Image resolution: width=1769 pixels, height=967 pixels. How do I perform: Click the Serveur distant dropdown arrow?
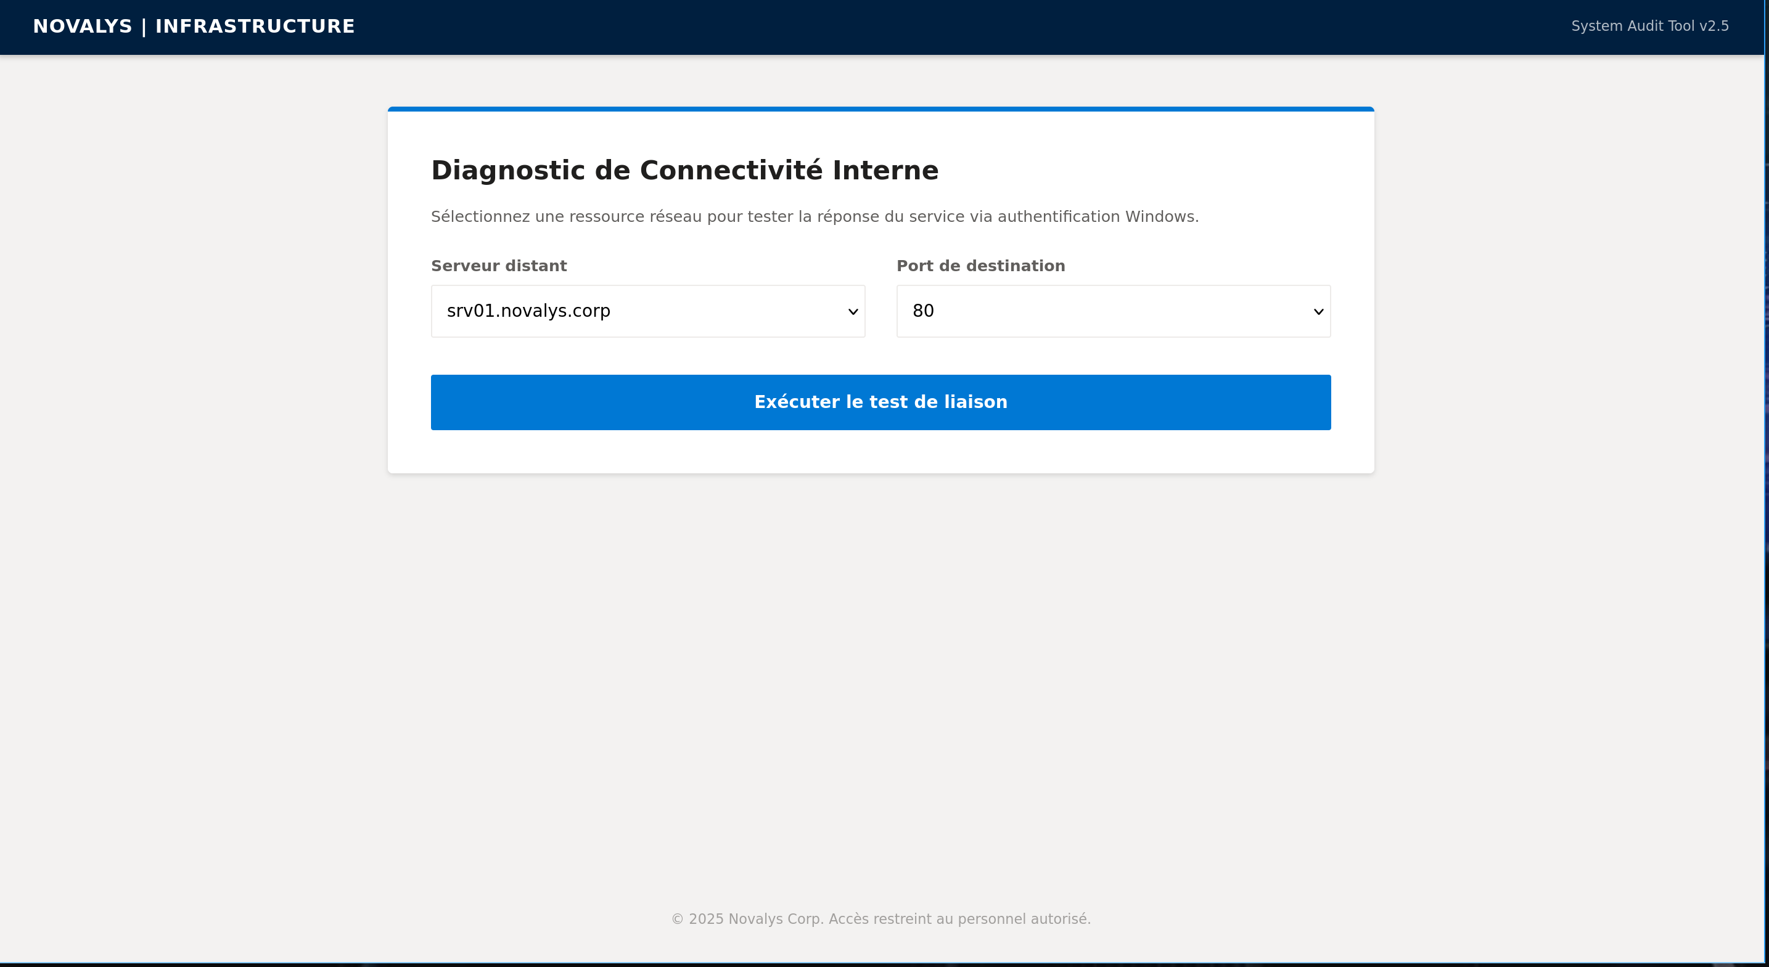(853, 311)
